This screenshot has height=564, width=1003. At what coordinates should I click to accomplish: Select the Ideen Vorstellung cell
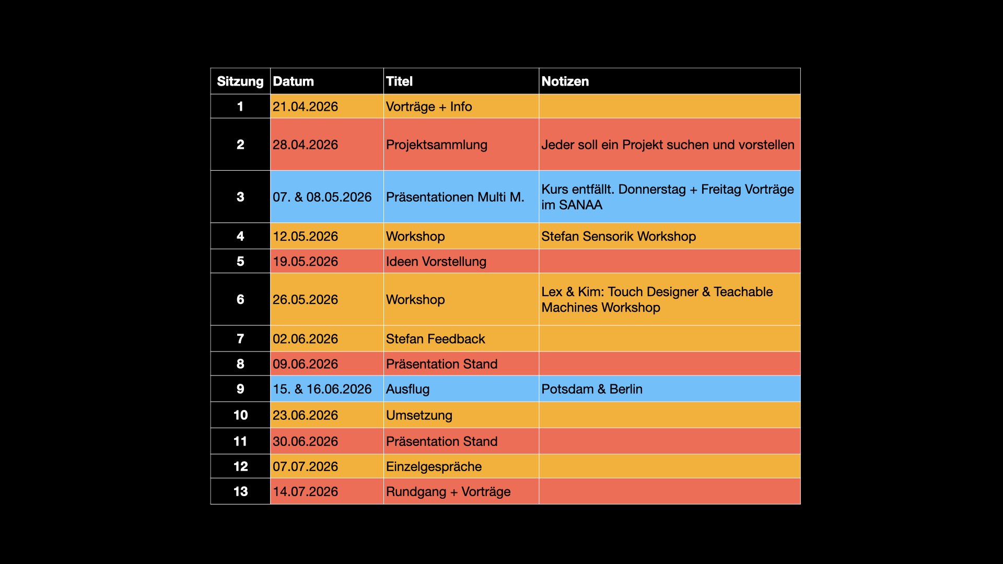click(x=461, y=261)
